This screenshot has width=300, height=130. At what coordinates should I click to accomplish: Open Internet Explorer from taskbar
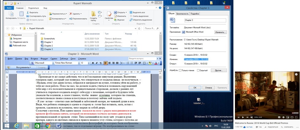16,126
